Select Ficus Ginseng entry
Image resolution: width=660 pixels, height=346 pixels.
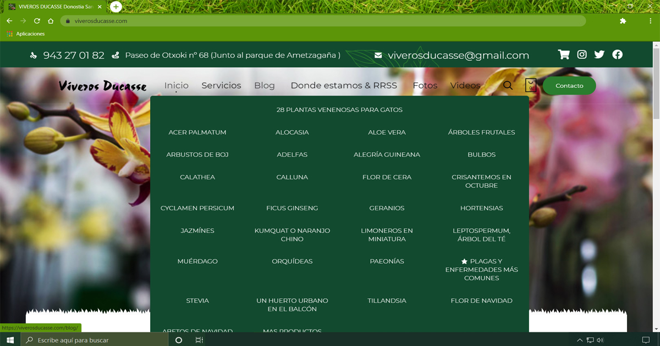292,208
